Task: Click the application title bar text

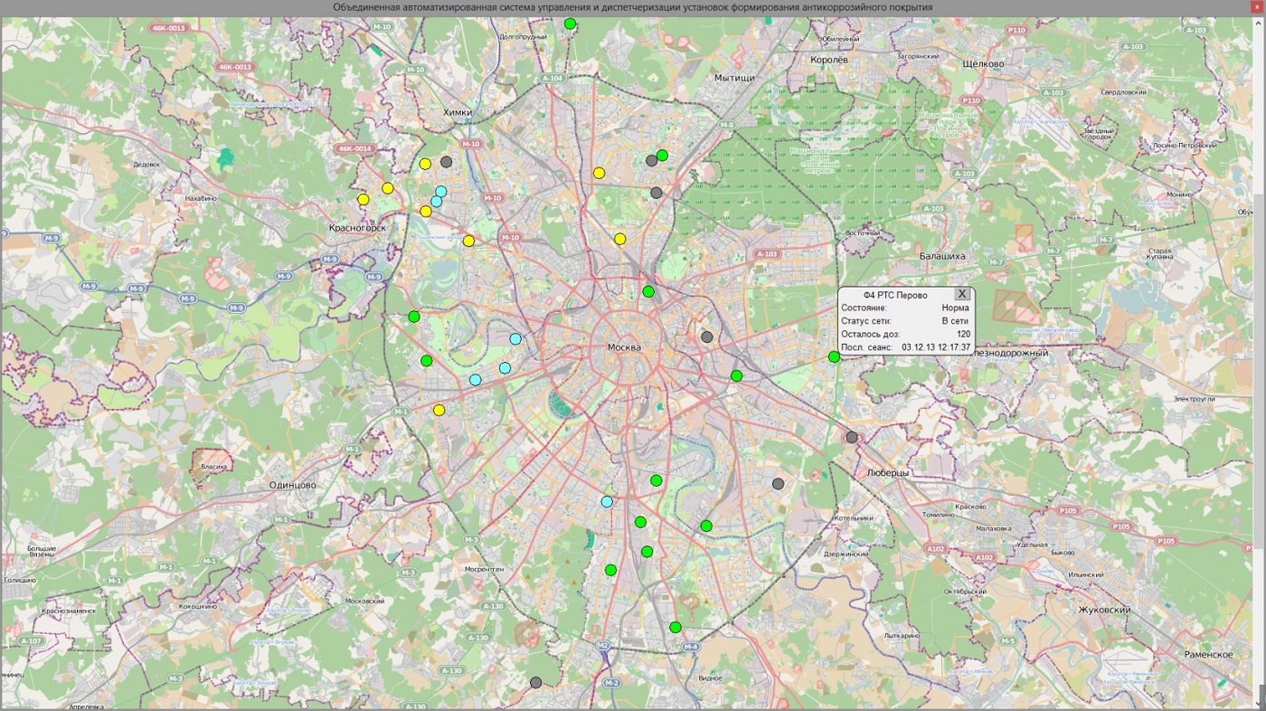Action: coord(633,7)
